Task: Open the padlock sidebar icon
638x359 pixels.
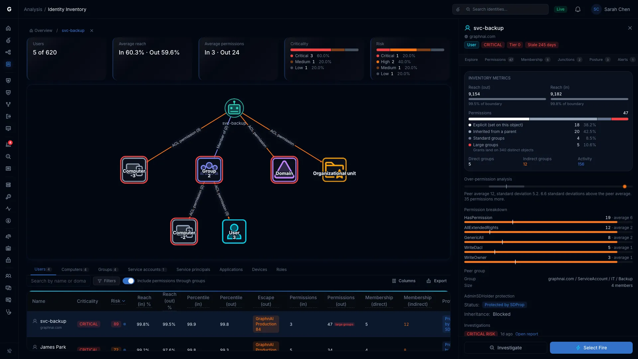Action: coord(8,260)
